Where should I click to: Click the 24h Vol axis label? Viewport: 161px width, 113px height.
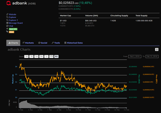(x=9, y=103)
